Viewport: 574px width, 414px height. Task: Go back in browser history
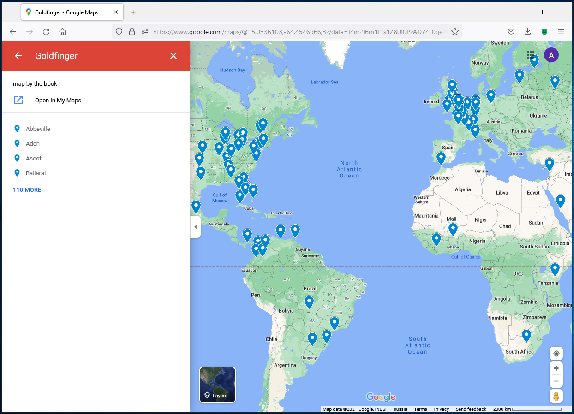tap(13, 31)
